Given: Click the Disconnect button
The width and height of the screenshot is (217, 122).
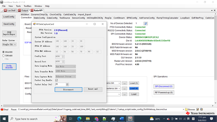Looking at the screenshot, I should point(68,89).
